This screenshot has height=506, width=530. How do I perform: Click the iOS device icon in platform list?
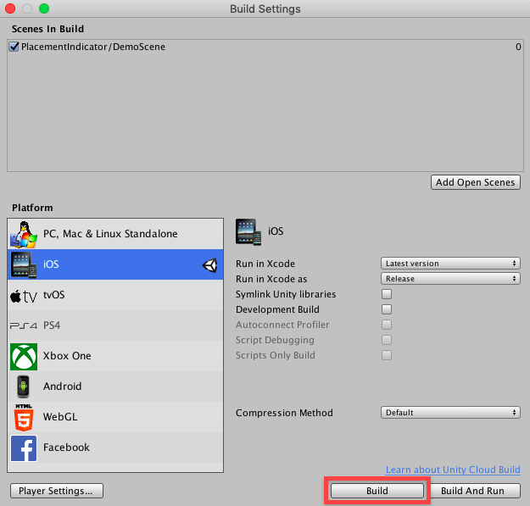24,264
